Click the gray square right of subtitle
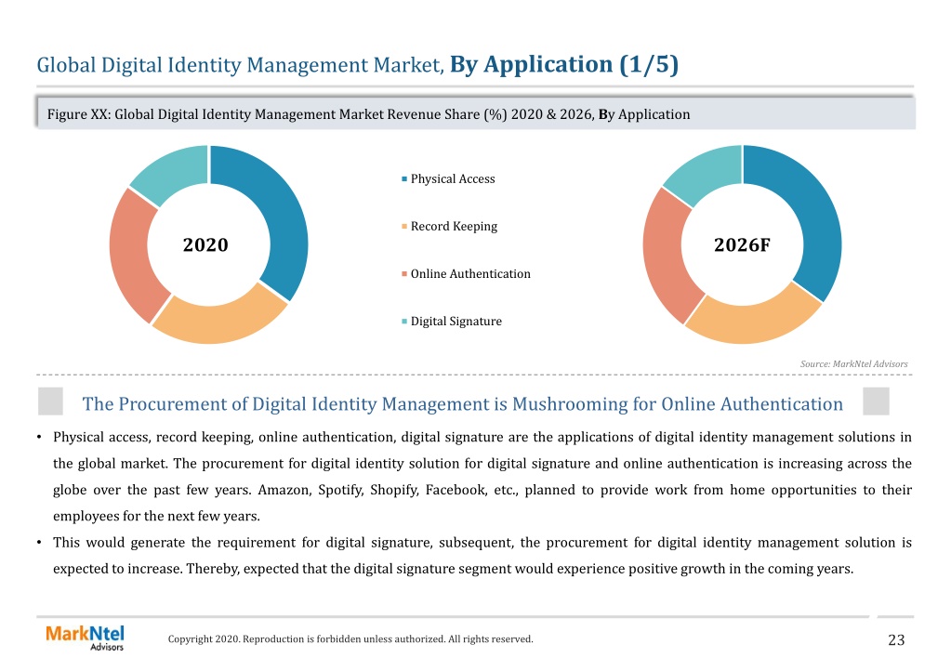Viewport: 951px width, 658px height. [876, 401]
